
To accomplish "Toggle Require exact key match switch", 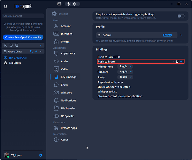I will point(181,16).
